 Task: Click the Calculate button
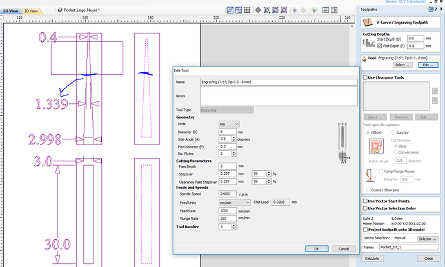(x=372, y=259)
